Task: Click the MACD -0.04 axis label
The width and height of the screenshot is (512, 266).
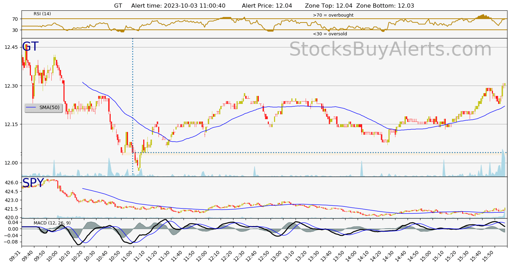Action: [11, 236]
